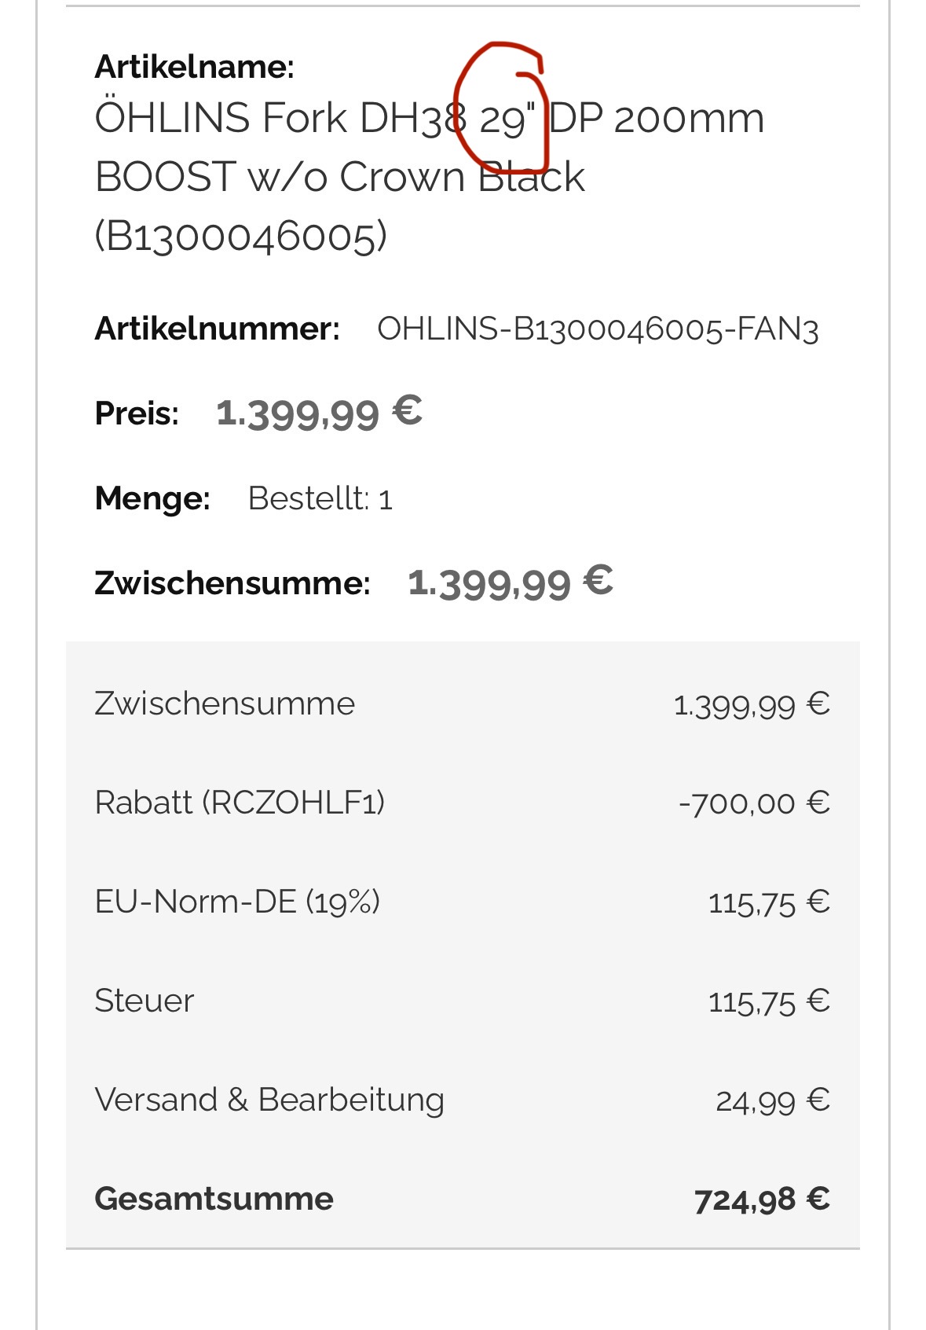The width and height of the screenshot is (926, 1330).
Task: Click the 24,99 € shipping amount
Action: point(772,1100)
